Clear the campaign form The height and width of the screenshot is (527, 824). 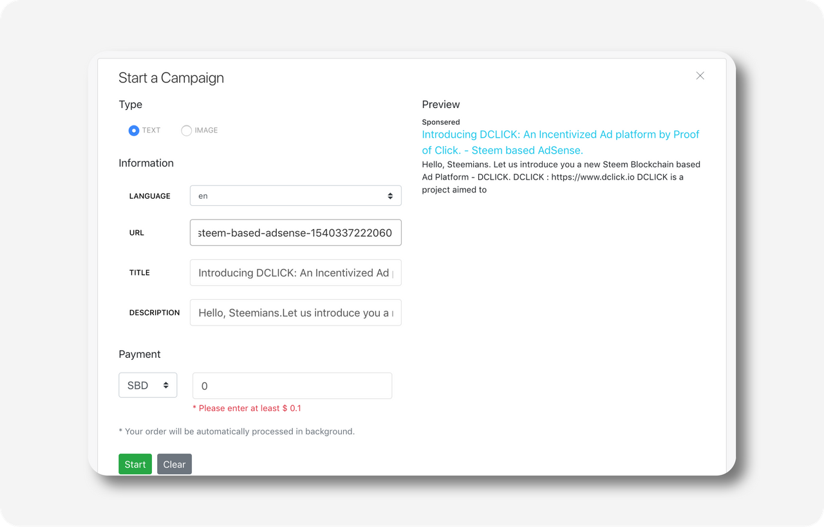coord(174,464)
